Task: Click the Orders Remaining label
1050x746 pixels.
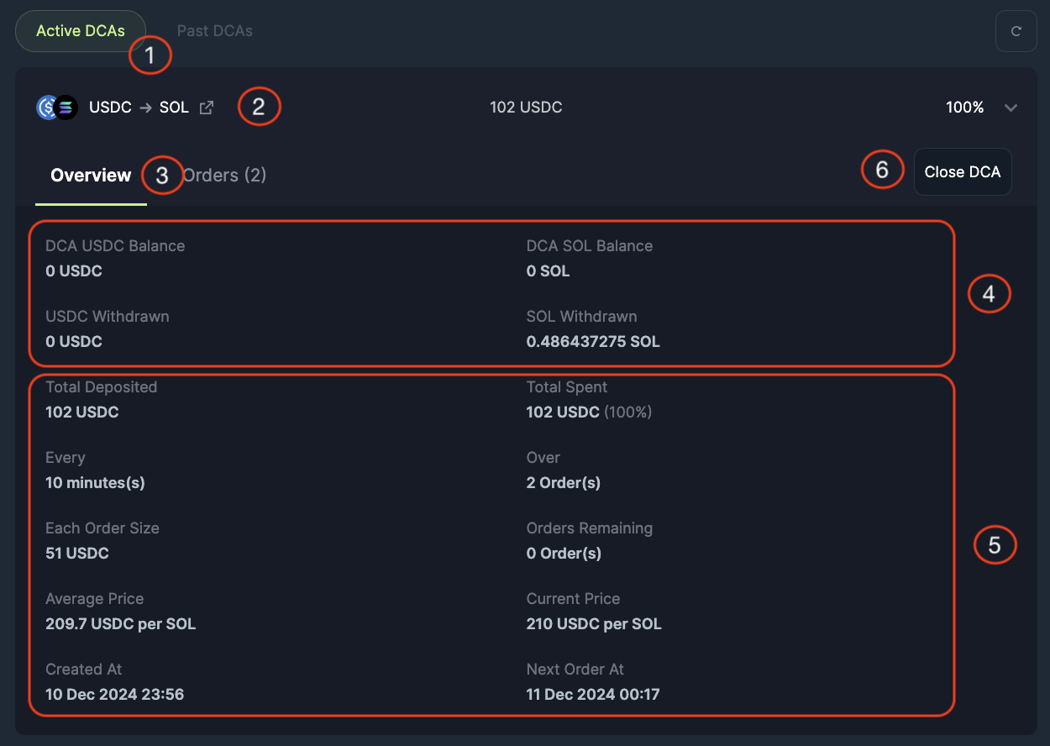Action: pos(590,528)
